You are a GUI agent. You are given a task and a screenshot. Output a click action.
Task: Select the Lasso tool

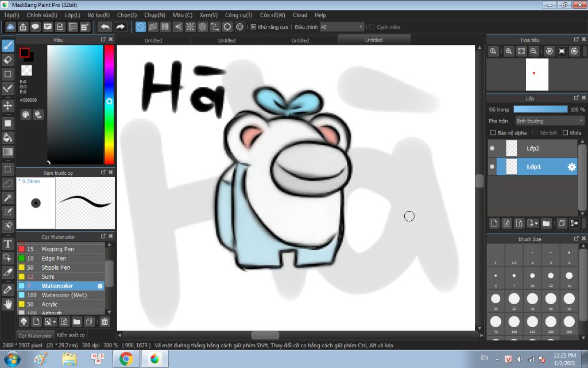[x=8, y=183]
